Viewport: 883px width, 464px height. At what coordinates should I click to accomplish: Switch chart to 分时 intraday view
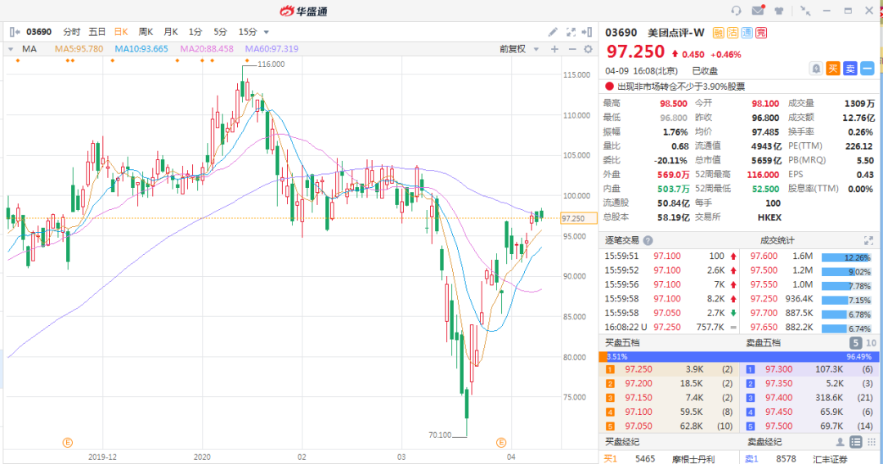tap(71, 32)
